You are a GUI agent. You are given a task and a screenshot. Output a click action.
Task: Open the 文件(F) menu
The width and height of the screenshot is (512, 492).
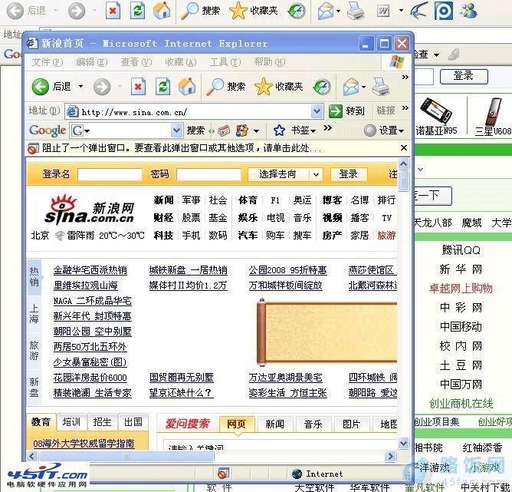(48, 61)
